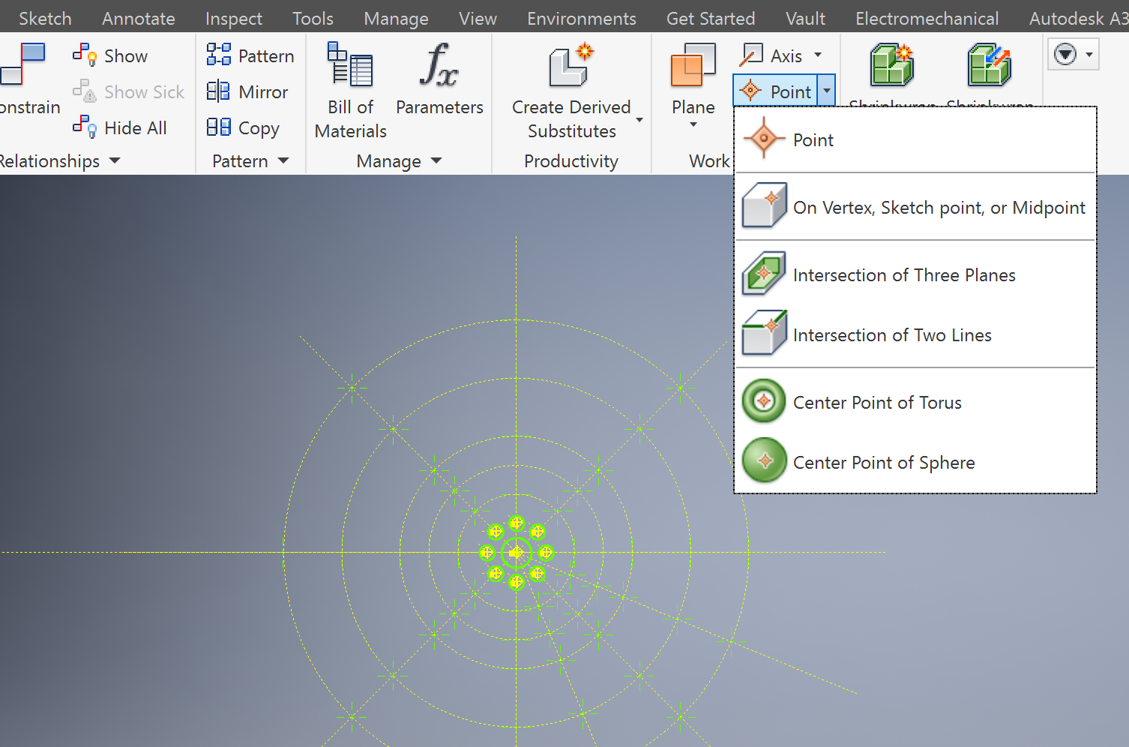
Task: Select the Pattern component tool icon
Action: pos(218,55)
